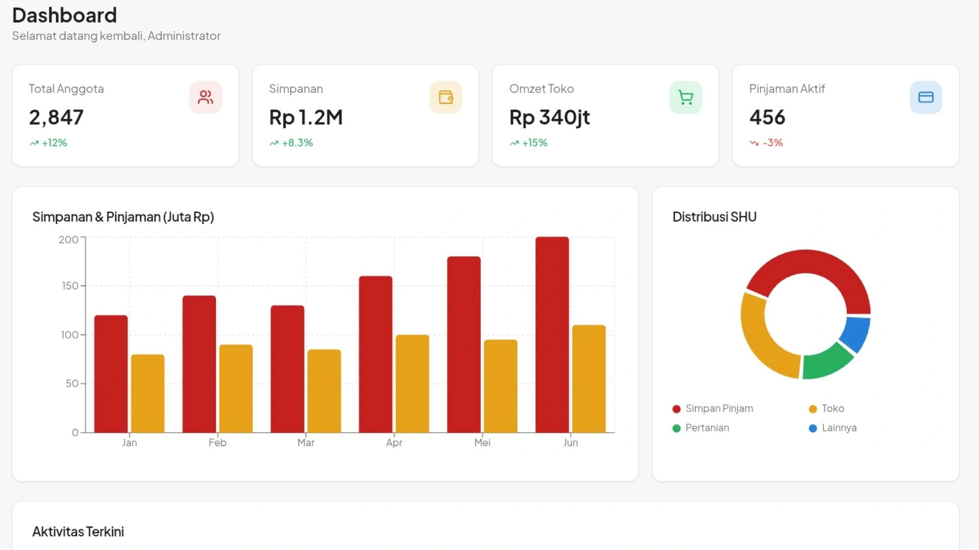Click the red bar for Apr
Image resolution: width=979 pixels, height=550 pixels.
pyautogui.click(x=376, y=354)
